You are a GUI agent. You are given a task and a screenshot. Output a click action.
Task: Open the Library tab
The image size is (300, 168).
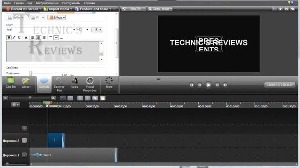26,83
